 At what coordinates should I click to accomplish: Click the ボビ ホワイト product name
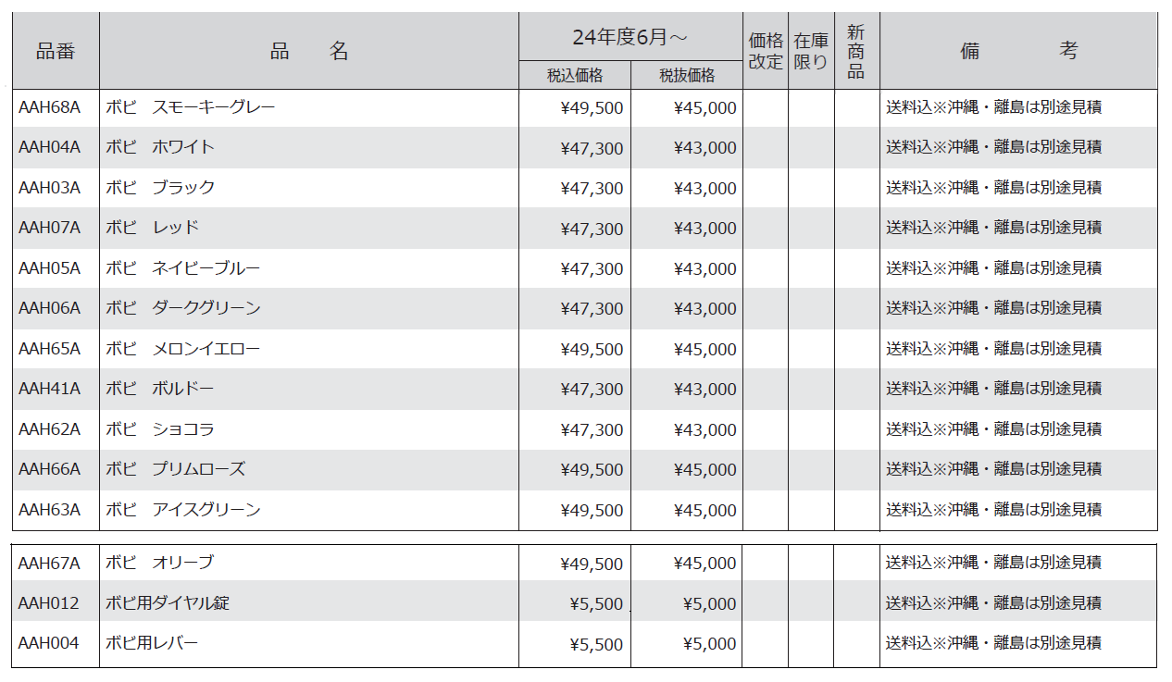[160, 147]
